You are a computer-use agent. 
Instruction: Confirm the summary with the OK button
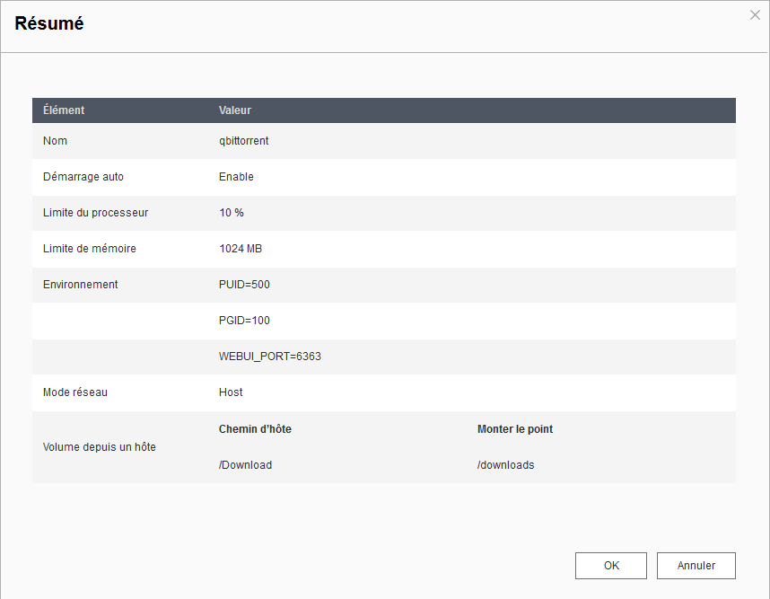tap(611, 566)
